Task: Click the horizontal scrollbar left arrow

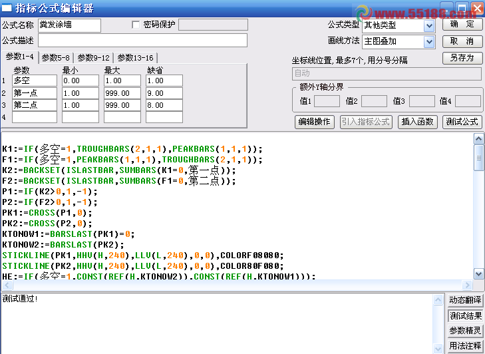Action: (7, 285)
